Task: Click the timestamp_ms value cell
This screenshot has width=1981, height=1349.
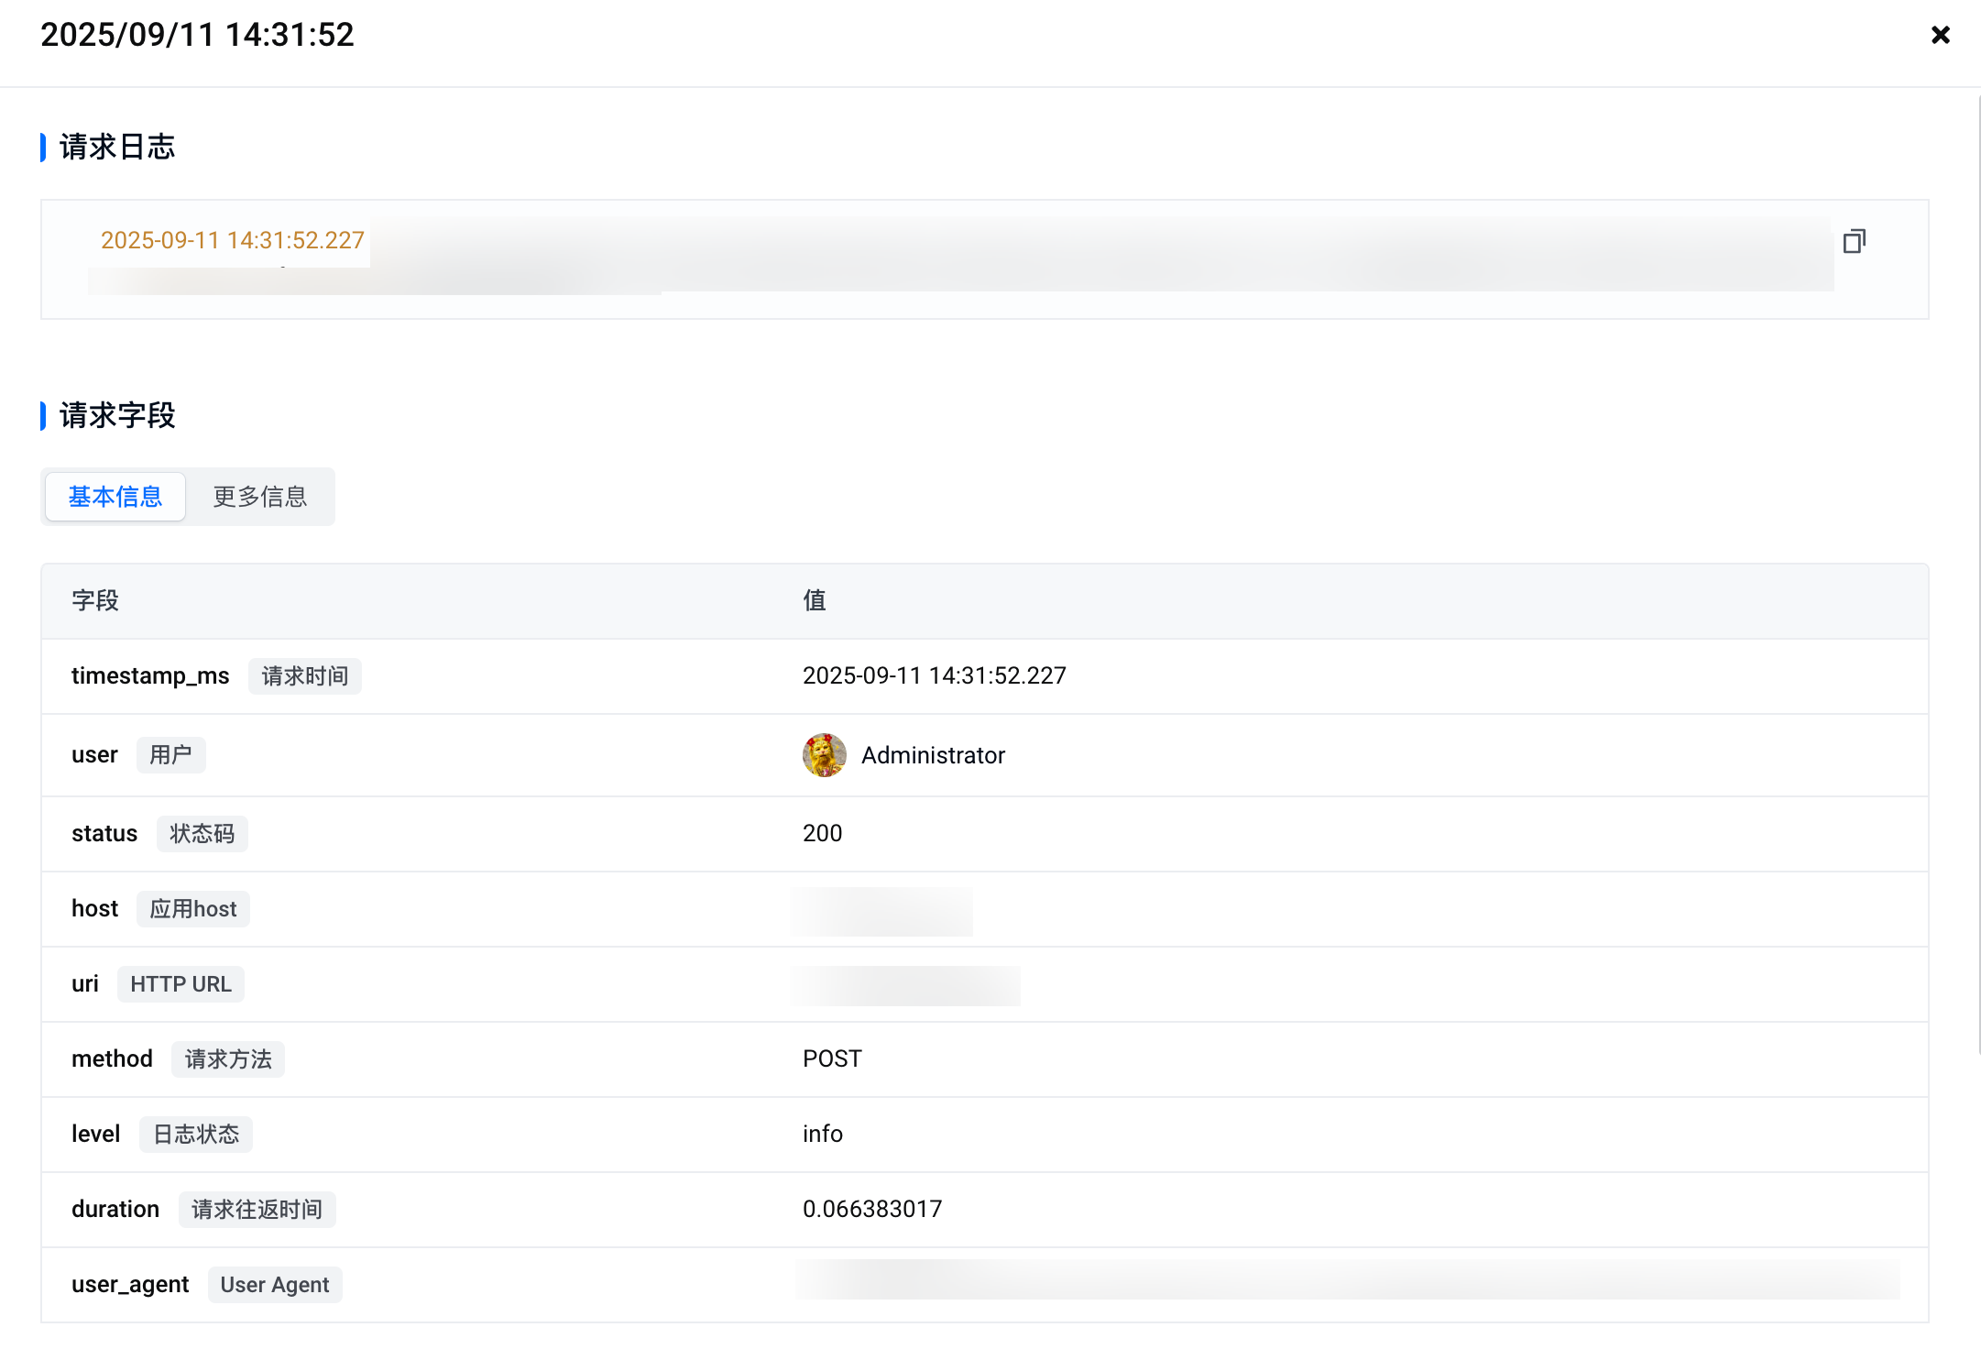Action: pyautogui.click(x=934, y=675)
